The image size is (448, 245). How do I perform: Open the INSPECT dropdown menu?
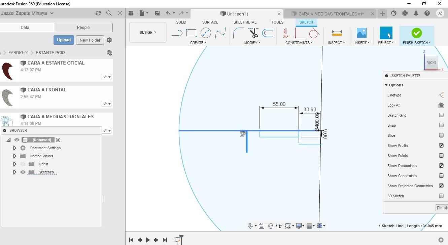(x=337, y=43)
